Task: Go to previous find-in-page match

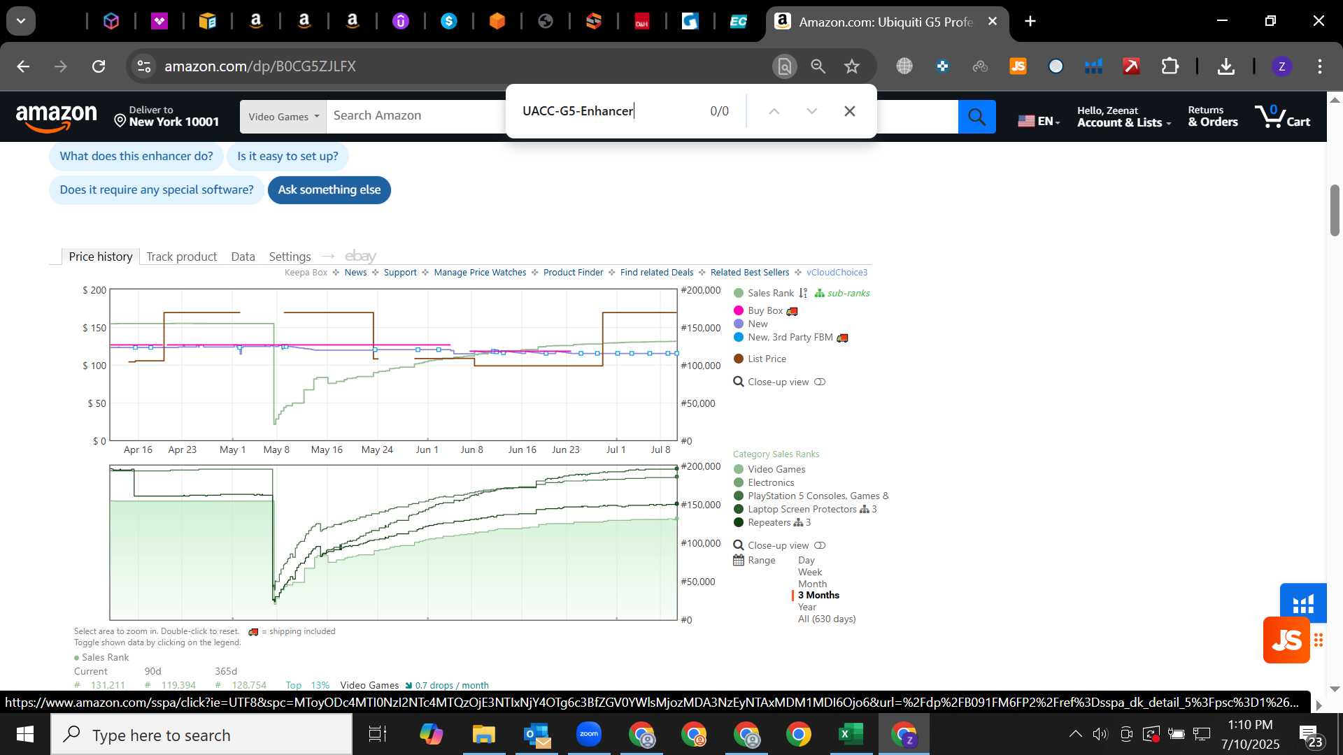Action: (x=774, y=111)
